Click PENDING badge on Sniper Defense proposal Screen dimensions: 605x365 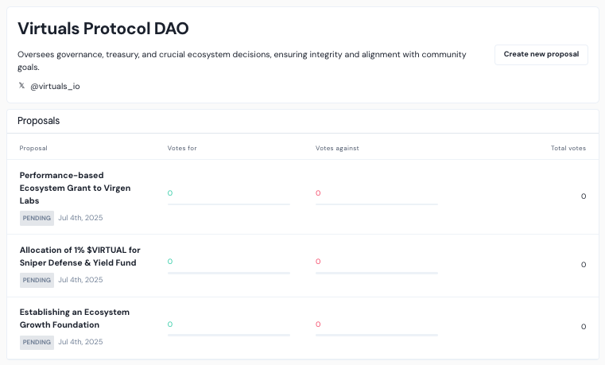point(37,280)
